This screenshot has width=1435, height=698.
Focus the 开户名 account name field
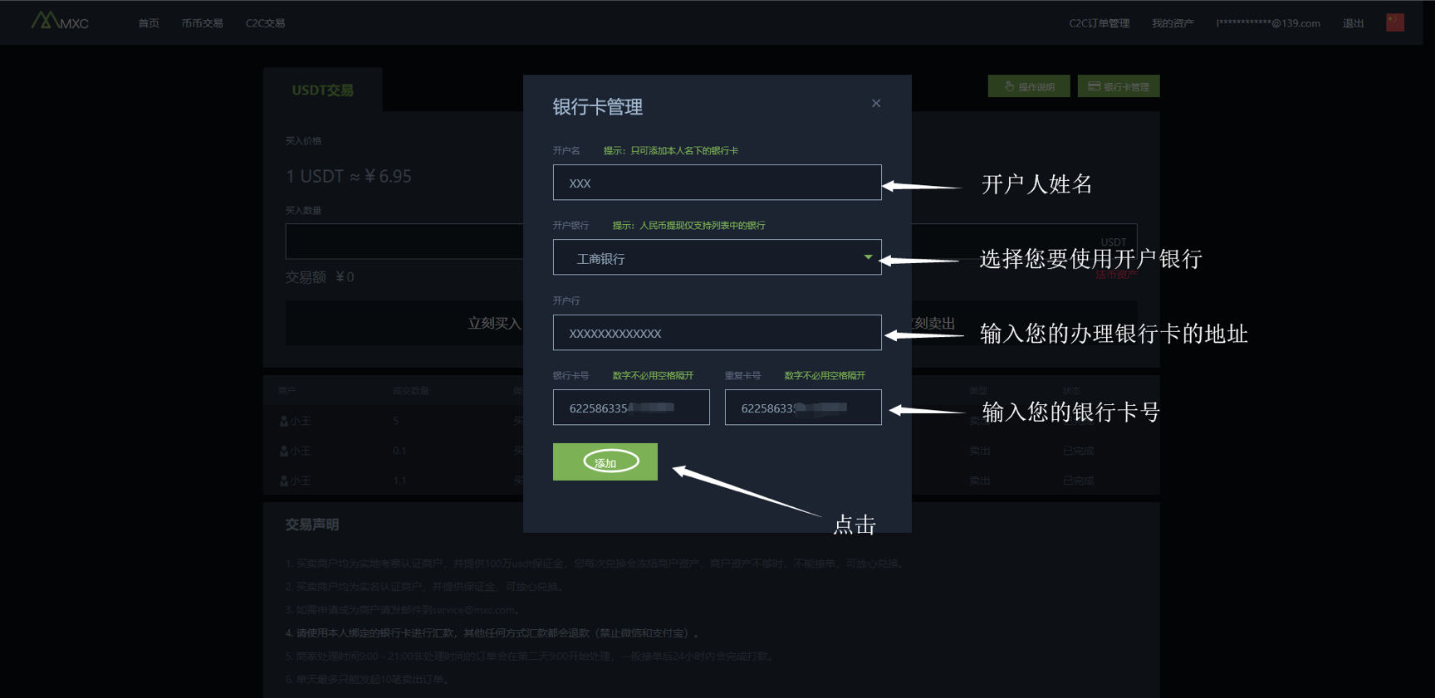tap(717, 183)
